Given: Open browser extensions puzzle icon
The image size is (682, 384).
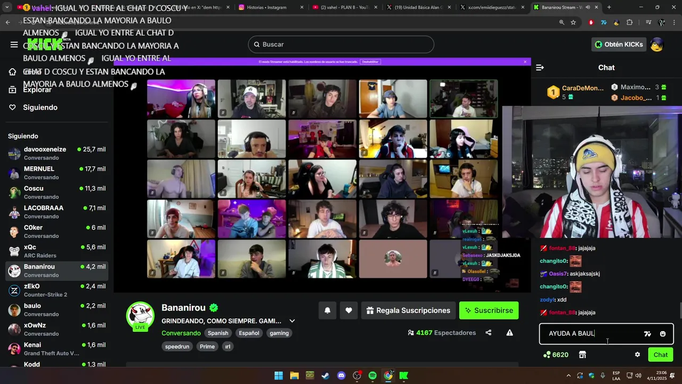Looking at the screenshot, I should click(x=630, y=22).
